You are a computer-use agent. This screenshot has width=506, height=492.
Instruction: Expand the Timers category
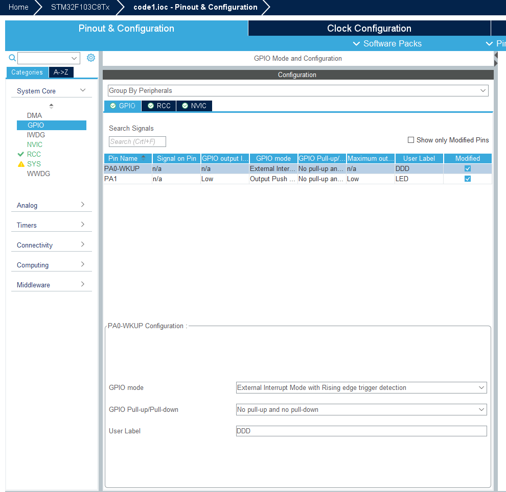pos(51,225)
